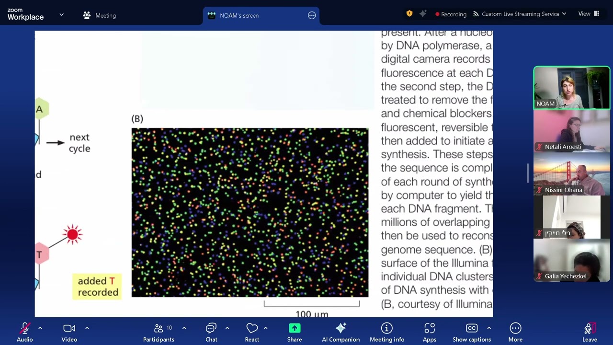
Task: Click green Share screen button
Action: [x=295, y=332]
